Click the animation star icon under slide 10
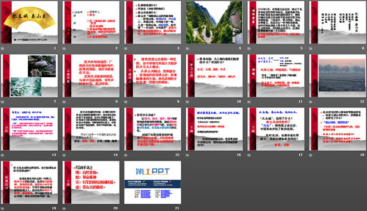 187,102
